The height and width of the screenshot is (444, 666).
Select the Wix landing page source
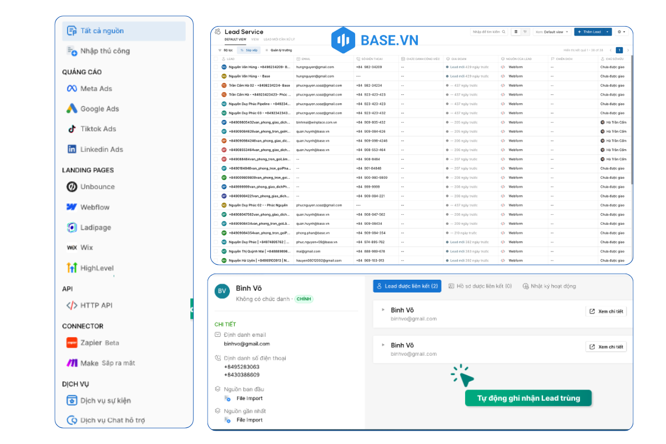[x=80, y=248]
